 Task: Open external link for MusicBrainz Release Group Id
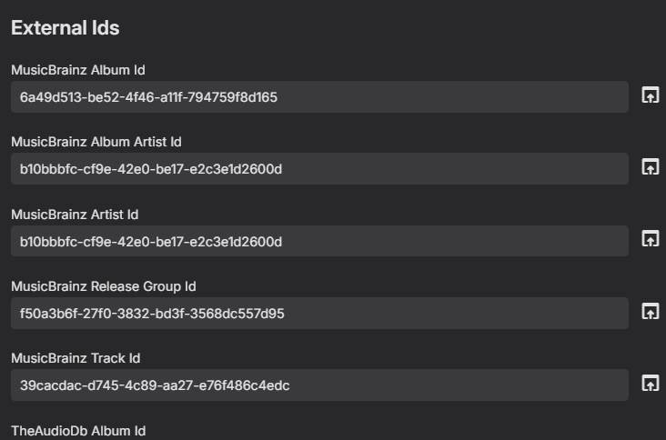[x=650, y=312]
